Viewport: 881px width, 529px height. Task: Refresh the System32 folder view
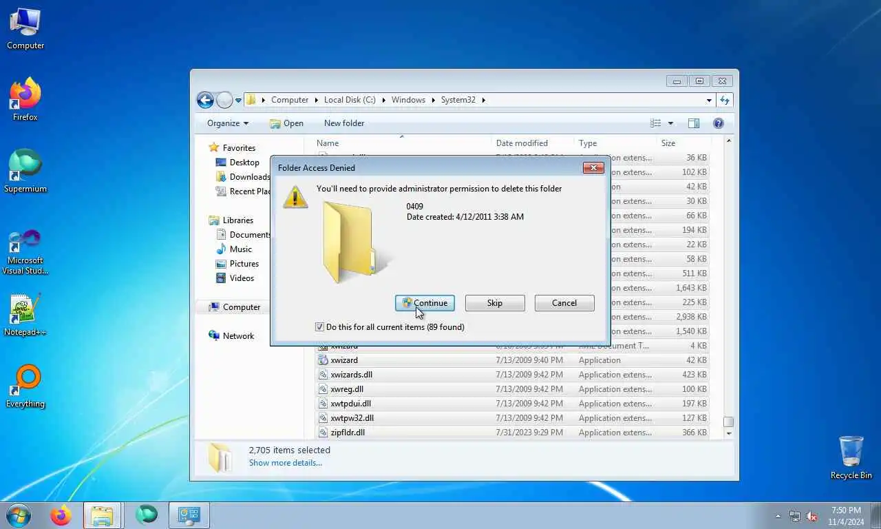[724, 100]
